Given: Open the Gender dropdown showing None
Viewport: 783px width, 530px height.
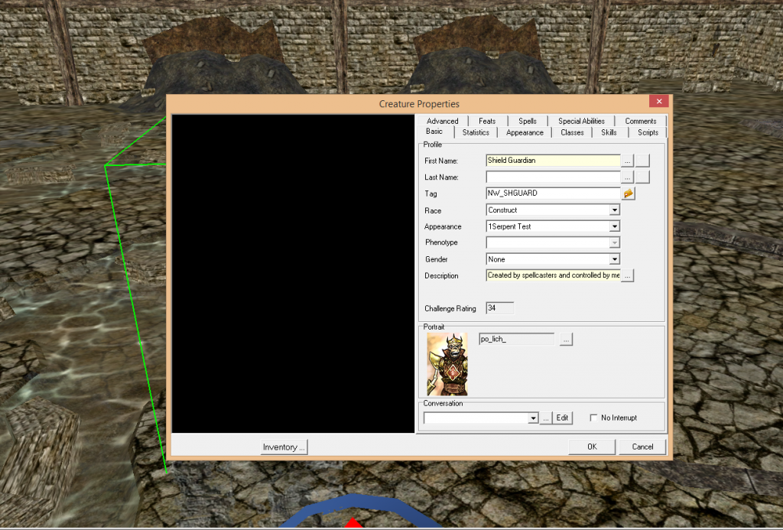Looking at the screenshot, I should 614,259.
